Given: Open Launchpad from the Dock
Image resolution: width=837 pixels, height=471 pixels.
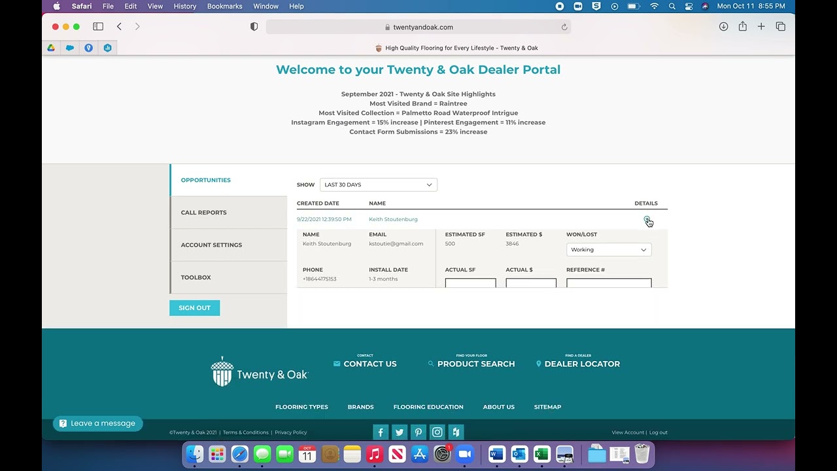Looking at the screenshot, I should 217,454.
